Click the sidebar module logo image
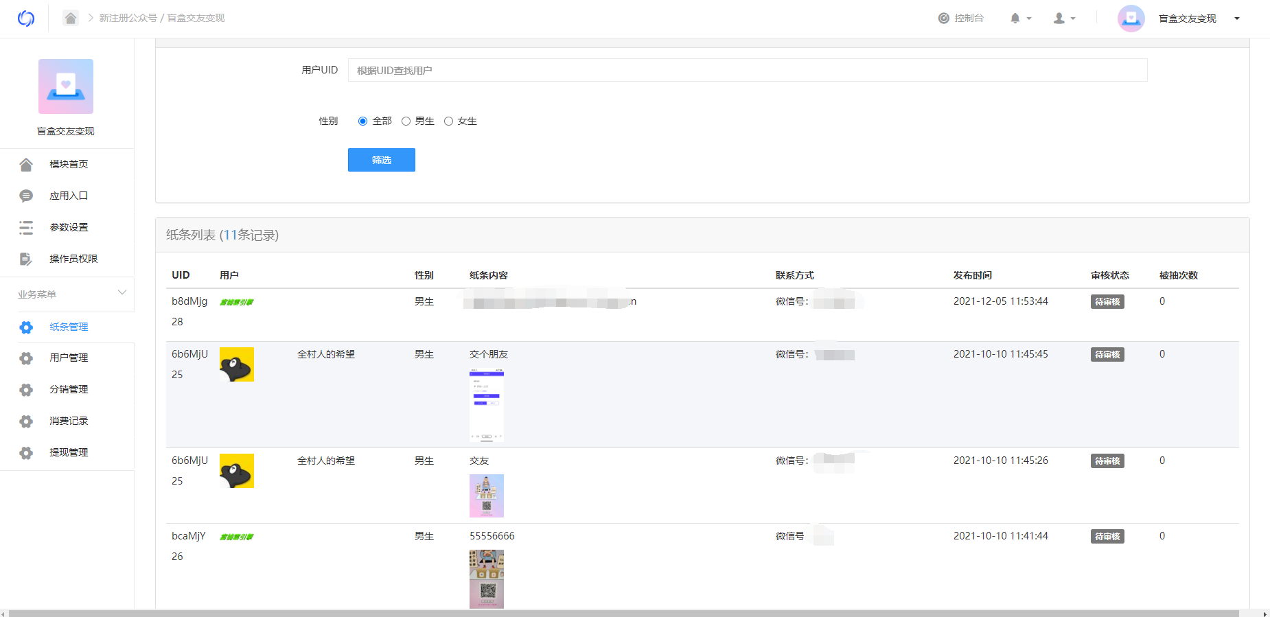 pos(66,86)
